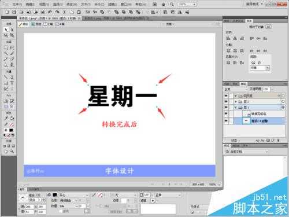
Task: Hide the 网页层 layer with eye icon
Action: (226, 95)
